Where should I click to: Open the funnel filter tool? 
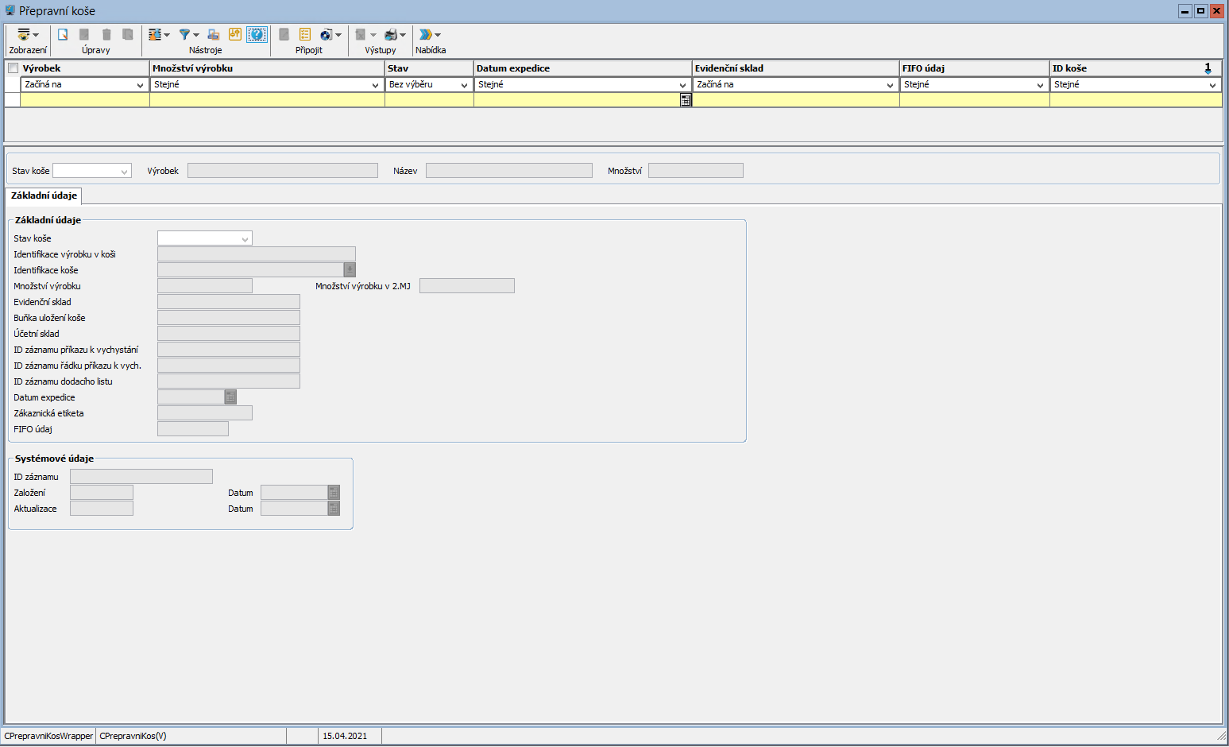pyautogui.click(x=185, y=35)
